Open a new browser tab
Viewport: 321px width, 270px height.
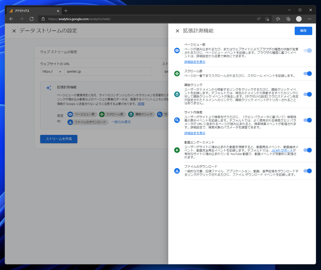[x=66, y=11]
